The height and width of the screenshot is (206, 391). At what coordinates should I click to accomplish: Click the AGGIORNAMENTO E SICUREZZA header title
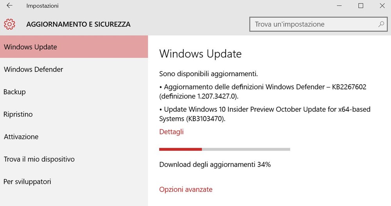pos(78,24)
